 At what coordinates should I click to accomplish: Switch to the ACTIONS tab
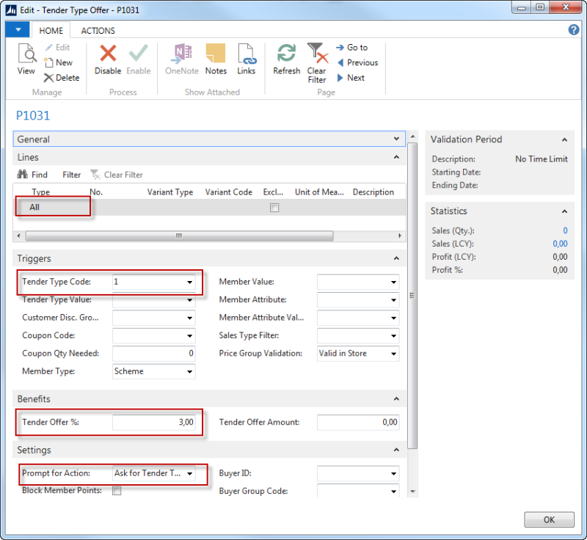(x=97, y=30)
